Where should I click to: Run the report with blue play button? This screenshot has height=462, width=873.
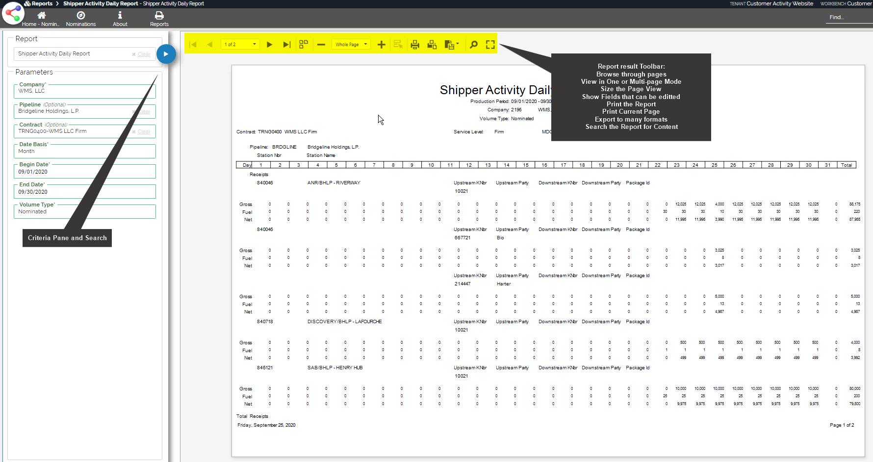[x=166, y=54]
